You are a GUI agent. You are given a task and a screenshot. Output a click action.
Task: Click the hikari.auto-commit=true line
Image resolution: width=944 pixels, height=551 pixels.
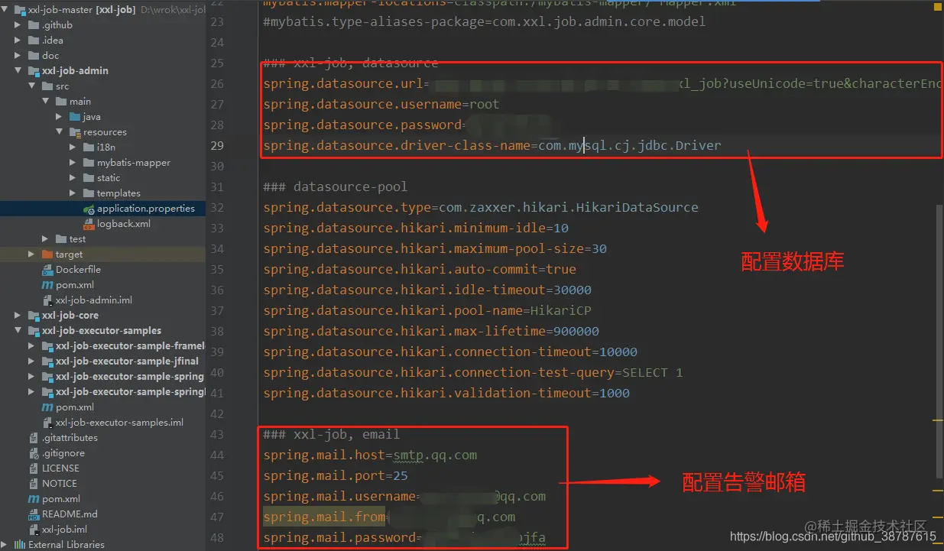coord(420,269)
